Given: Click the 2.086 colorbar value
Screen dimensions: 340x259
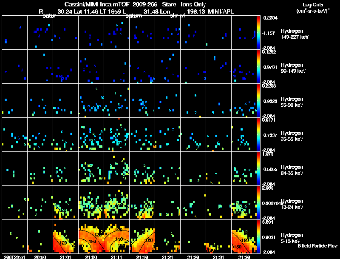Looking at the screenshot, I should point(268,188).
